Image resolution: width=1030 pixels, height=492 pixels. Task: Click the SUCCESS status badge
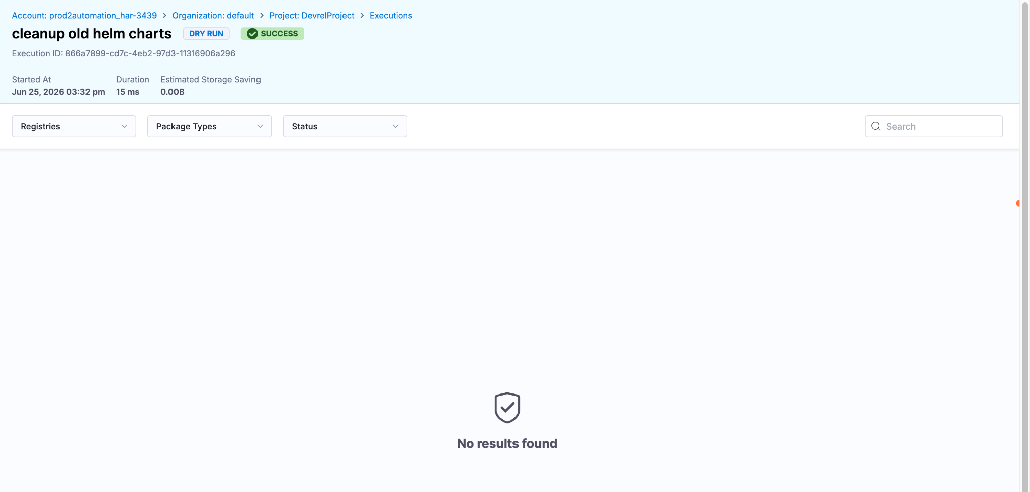[x=273, y=34]
